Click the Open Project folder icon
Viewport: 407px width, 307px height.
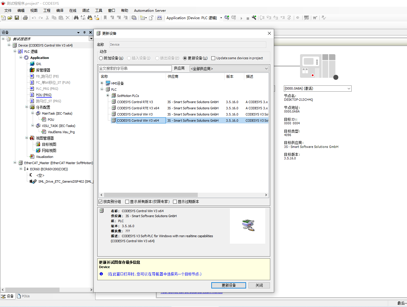point(10,18)
